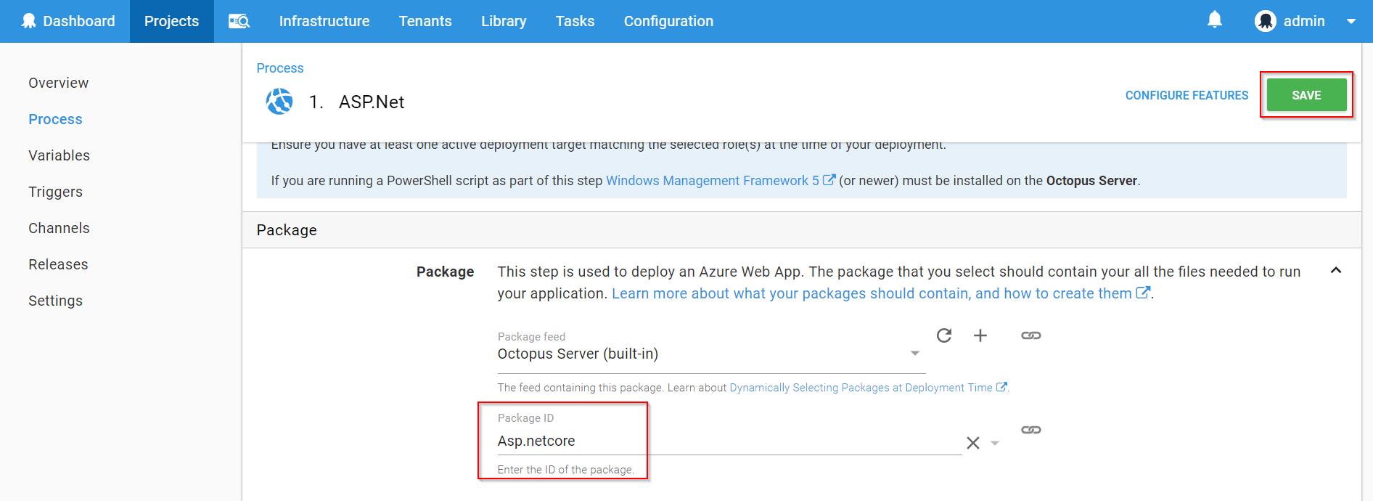
Task: Open Dynamically Selecting Packages at Deployment Time link
Action: tap(869, 388)
